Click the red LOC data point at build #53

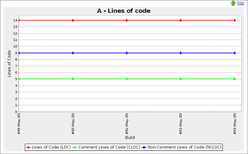tap(234, 20)
